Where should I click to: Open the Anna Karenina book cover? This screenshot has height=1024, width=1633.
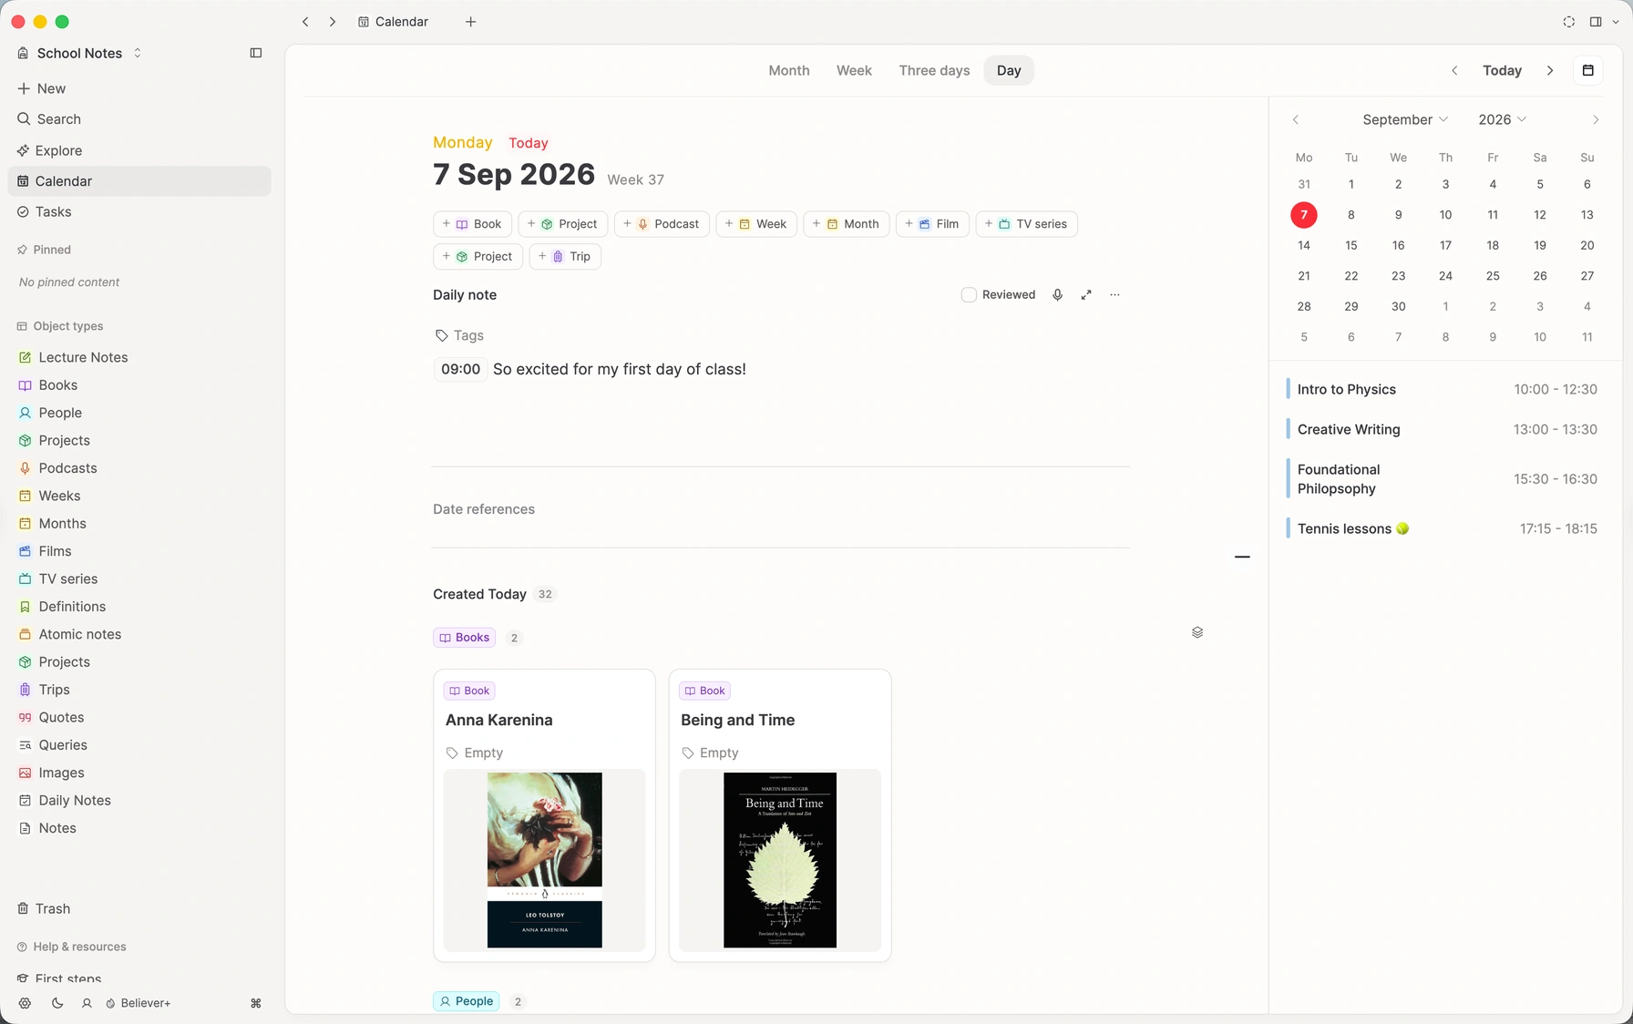pyautogui.click(x=544, y=860)
